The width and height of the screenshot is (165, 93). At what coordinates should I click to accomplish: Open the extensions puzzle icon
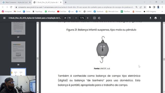(150, 7)
